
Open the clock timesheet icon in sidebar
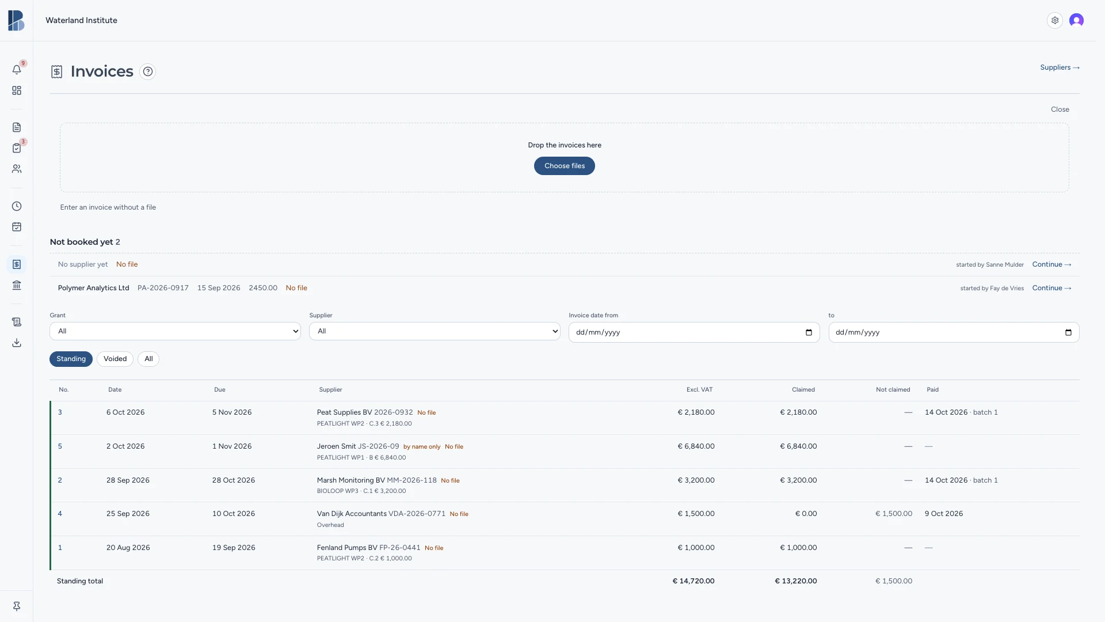[x=17, y=206]
